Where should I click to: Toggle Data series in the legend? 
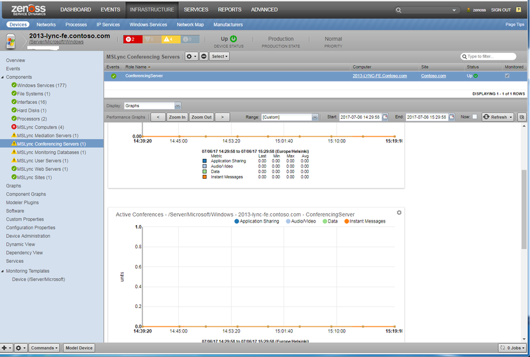330,221
